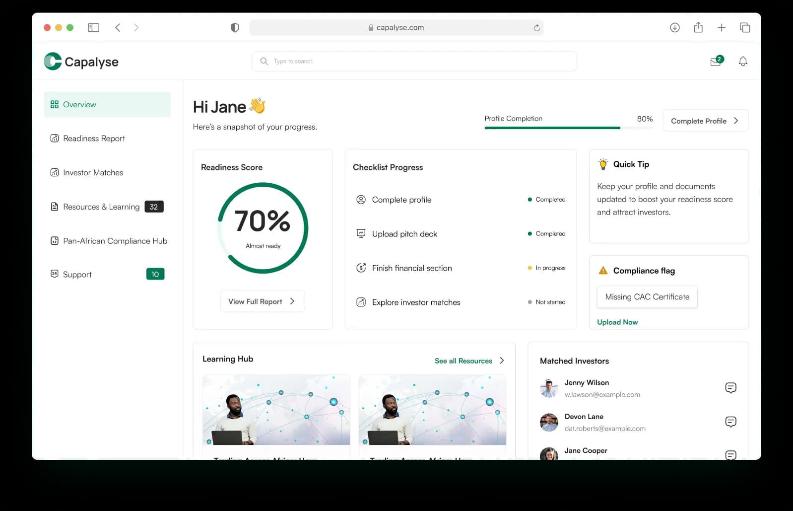Focus the Type to search field
Screen dimensions: 793x511
pos(414,62)
